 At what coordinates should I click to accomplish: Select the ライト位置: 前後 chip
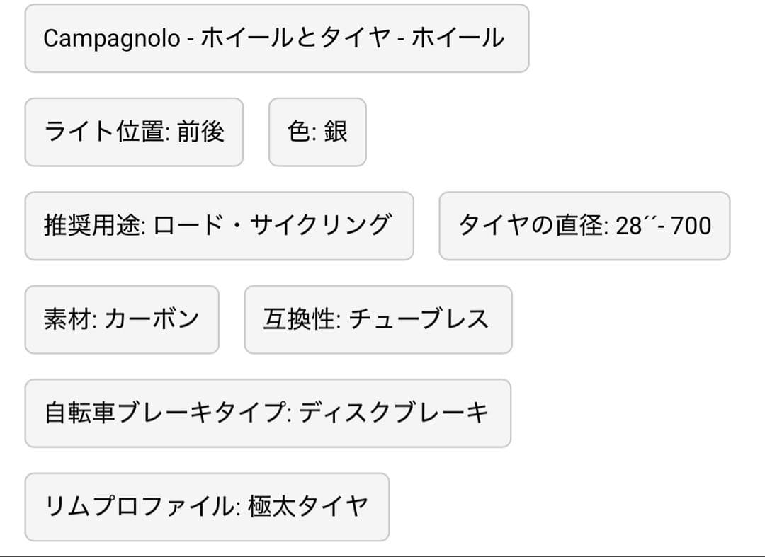point(134,132)
